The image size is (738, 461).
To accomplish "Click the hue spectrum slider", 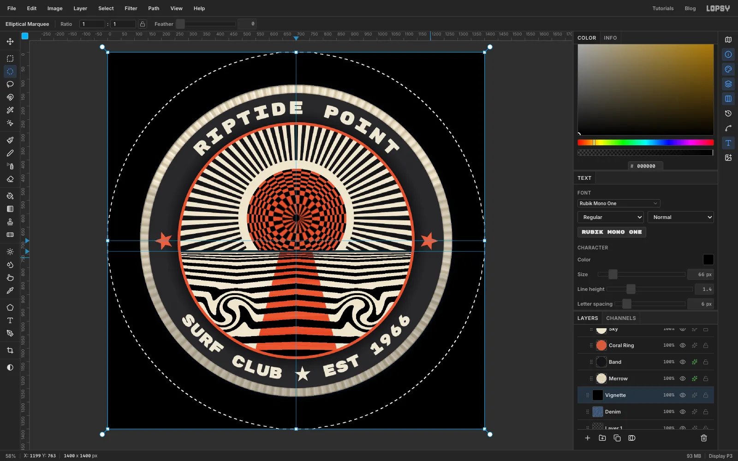I will point(645,142).
